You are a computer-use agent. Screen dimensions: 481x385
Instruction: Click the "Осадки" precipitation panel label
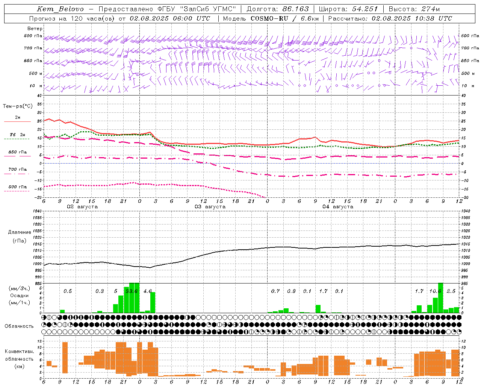tap(20, 296)
